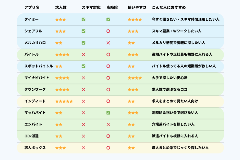Viewport: 240px width, 160px height.
Task: Click the five-star 求人数 rating for インディード
Action: pyautogui.click(x=64, y=101)
